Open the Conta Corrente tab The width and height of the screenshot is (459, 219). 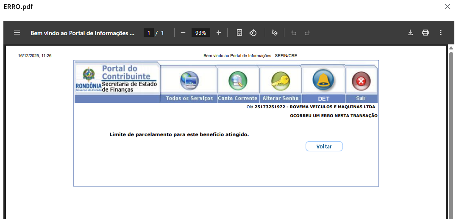point(238,98)
